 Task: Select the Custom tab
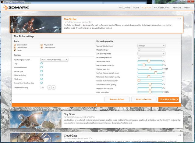pyautogui.click(x=147, y=7)
